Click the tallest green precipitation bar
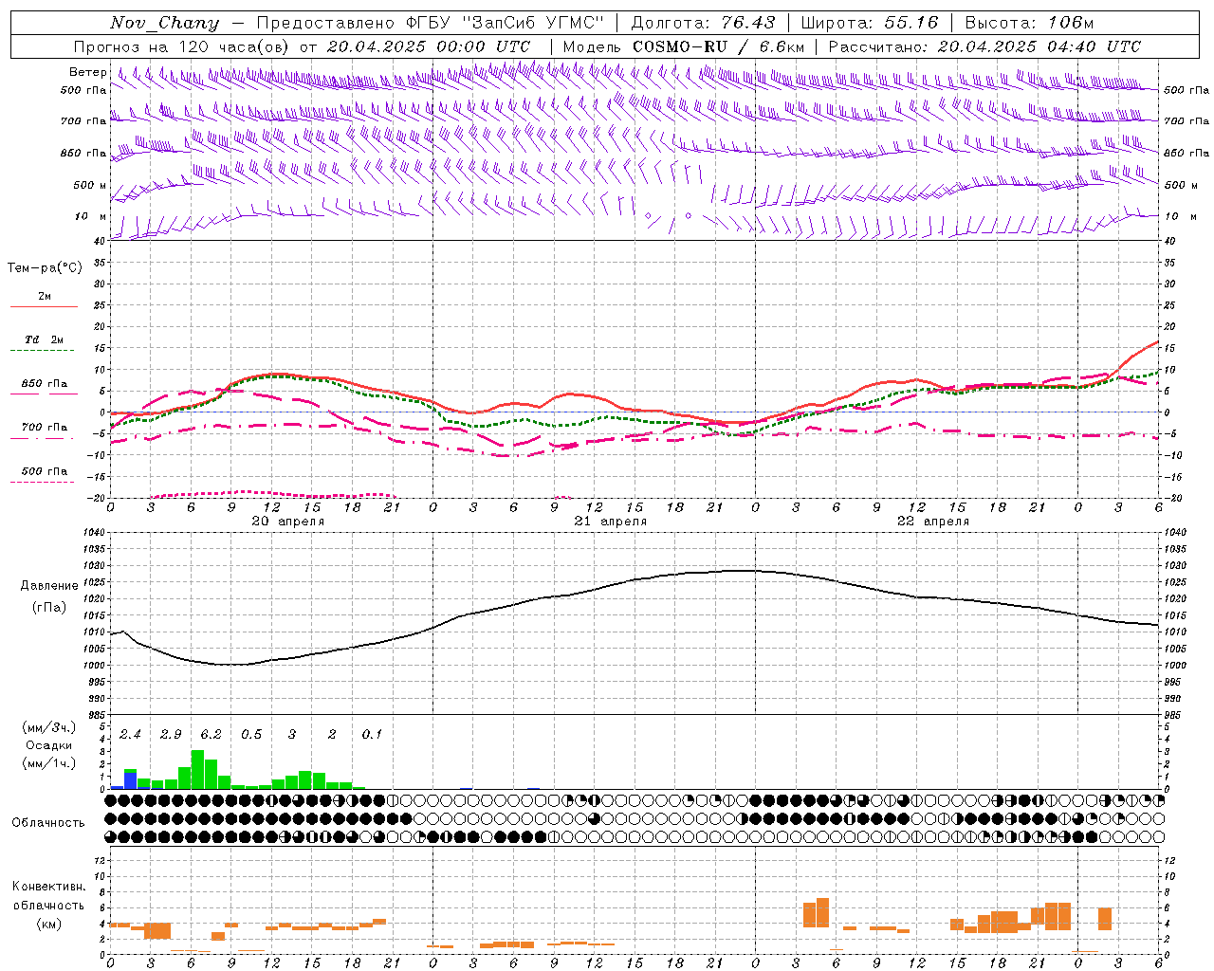This screenshot has width=1214, height=971. [x=197, y=769]
